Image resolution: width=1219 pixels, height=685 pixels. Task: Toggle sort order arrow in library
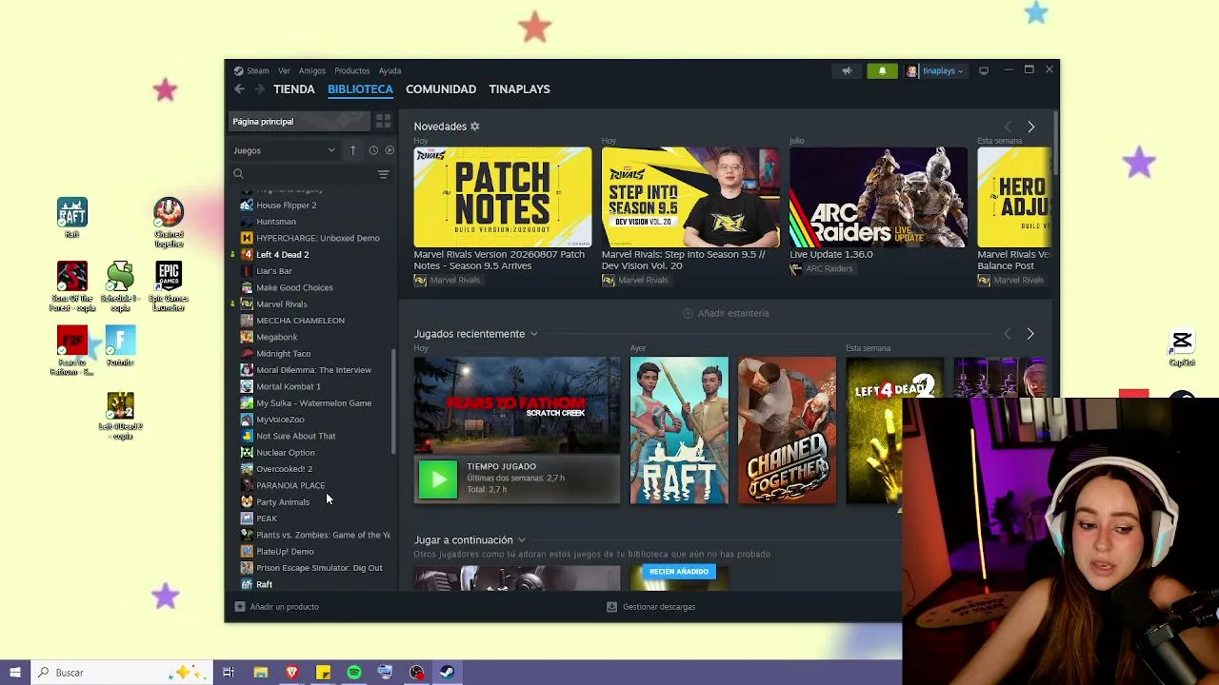352,150
